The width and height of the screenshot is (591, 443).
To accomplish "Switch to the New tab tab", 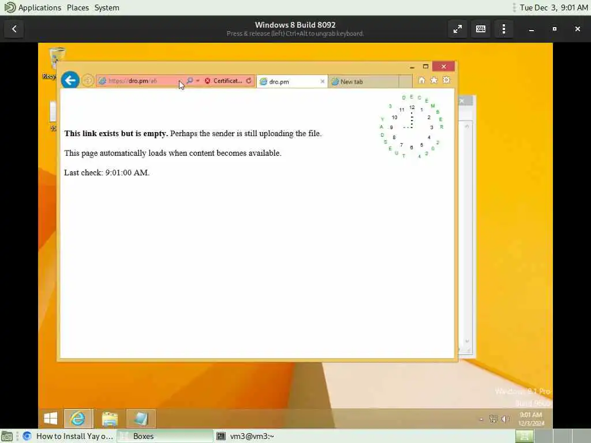I will pos(364,81).
